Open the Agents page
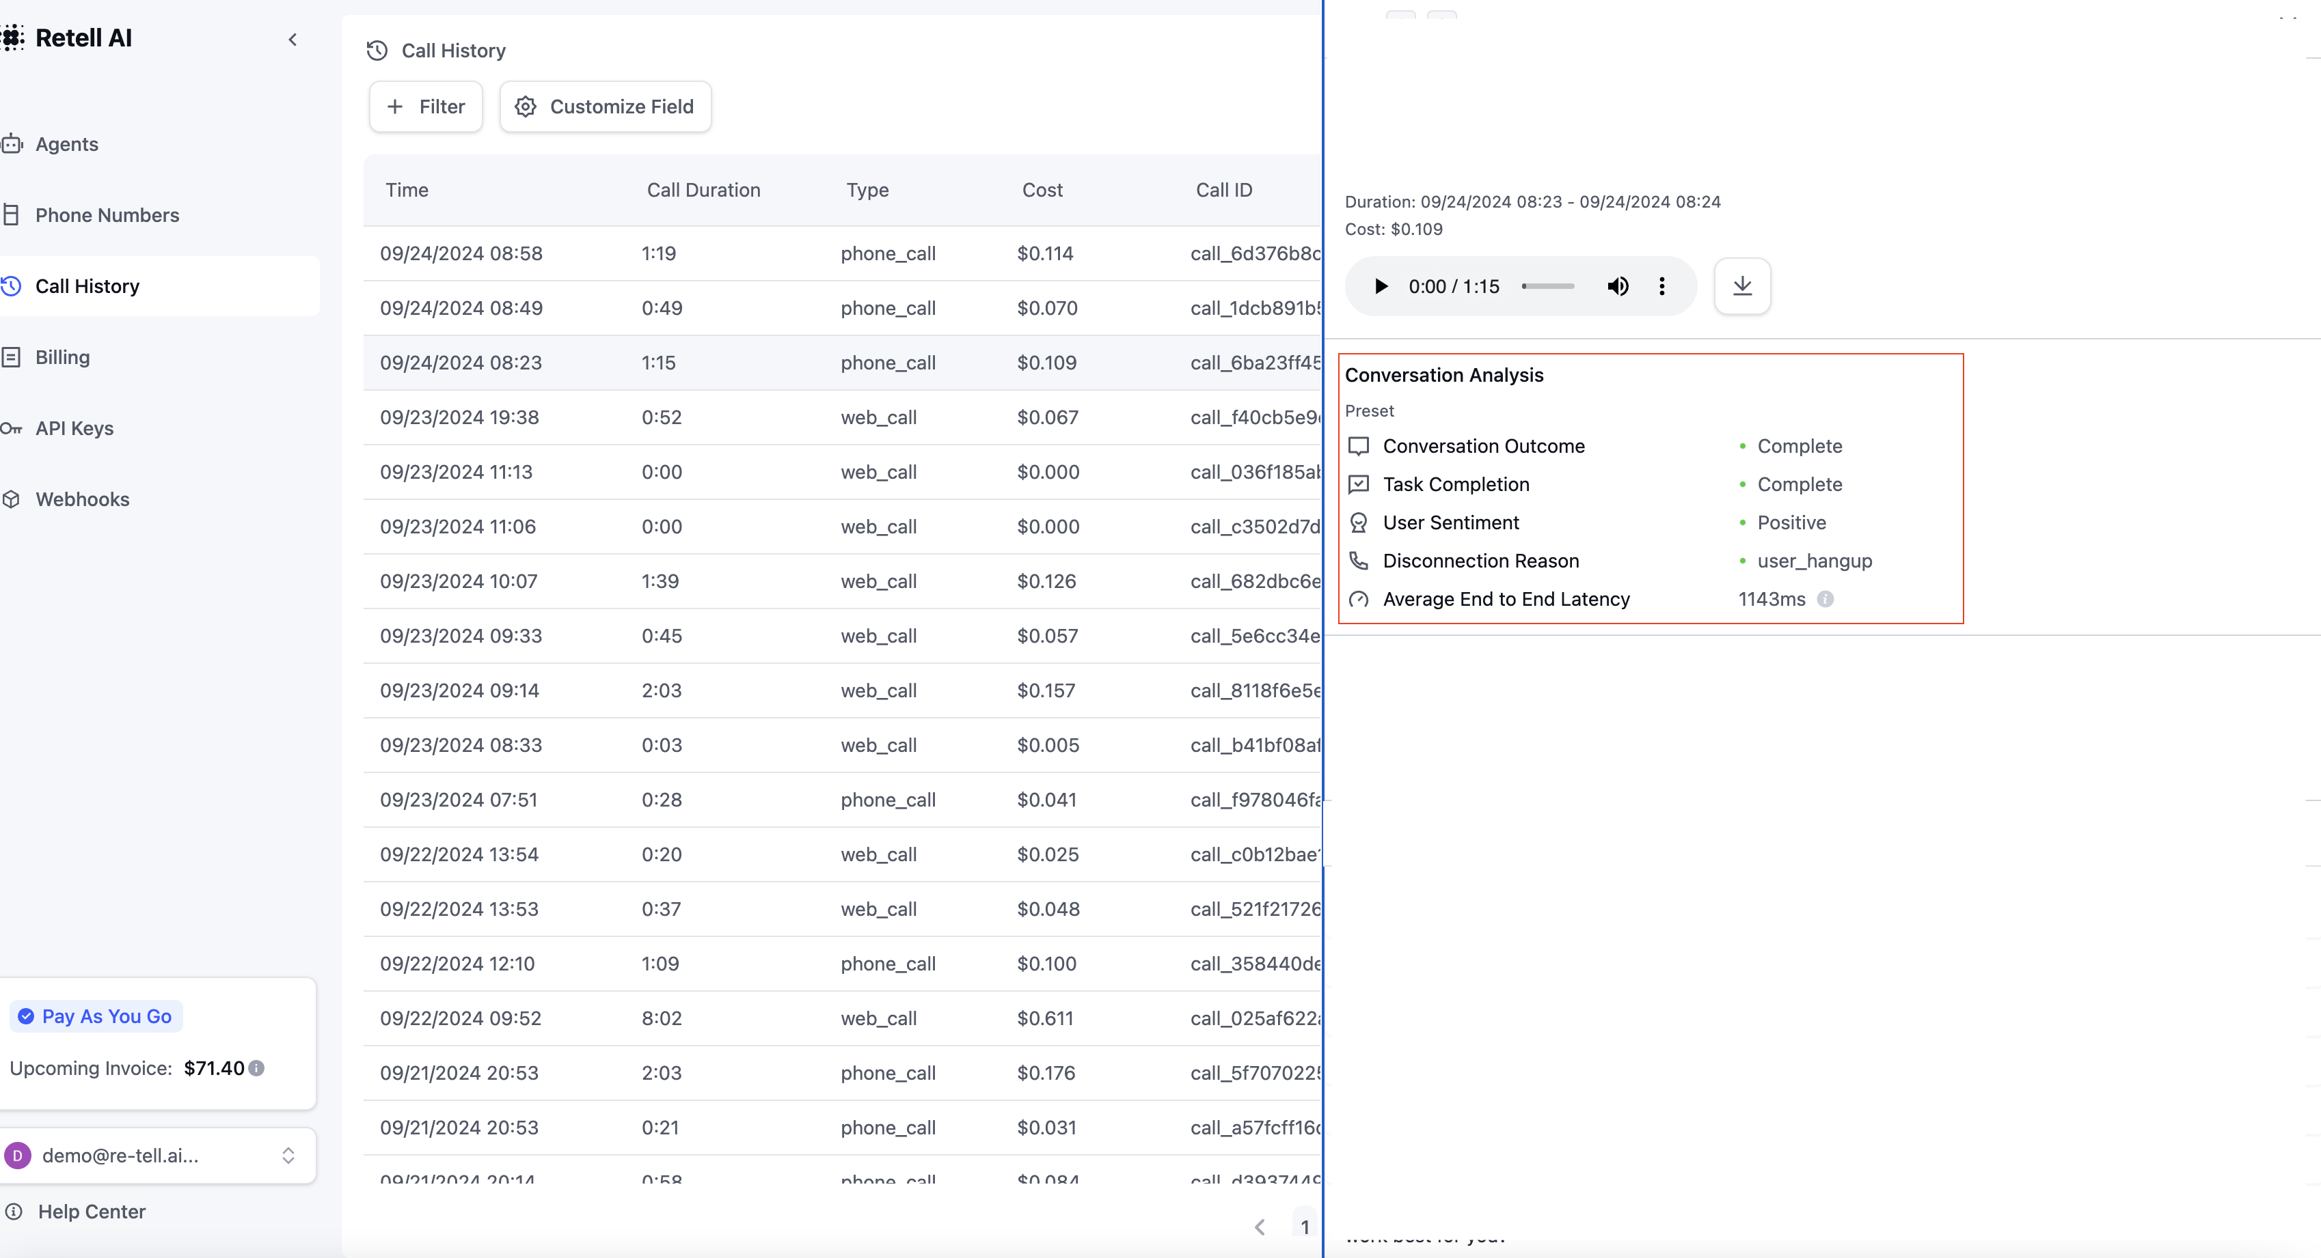Screen dimensions: 2321x1258 (67, 144)
